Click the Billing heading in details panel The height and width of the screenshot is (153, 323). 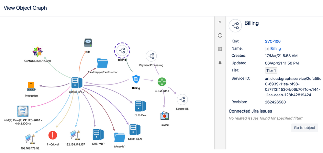251,23
